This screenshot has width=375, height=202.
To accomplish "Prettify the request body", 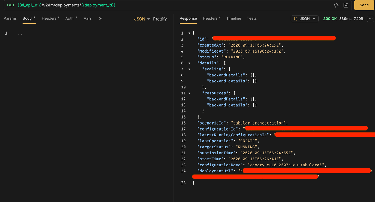I will (x=160, y=19).
